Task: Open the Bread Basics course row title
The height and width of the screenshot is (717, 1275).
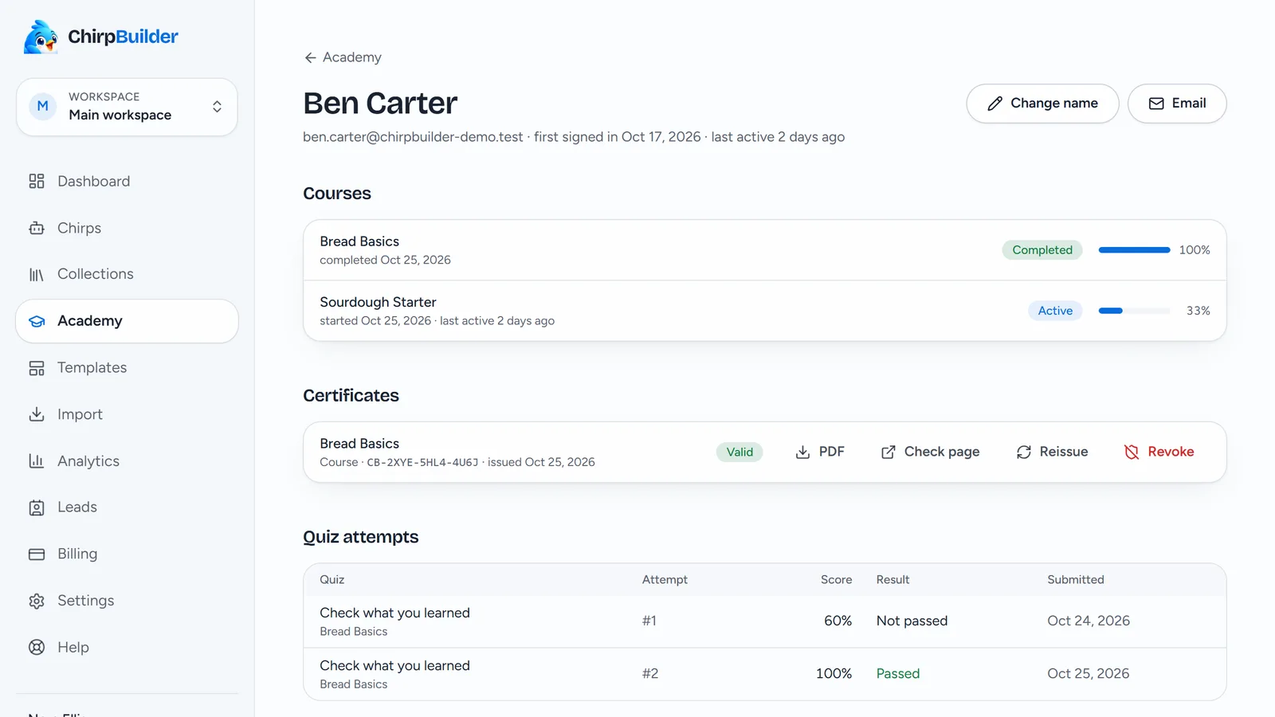Action: click(359, 241)
